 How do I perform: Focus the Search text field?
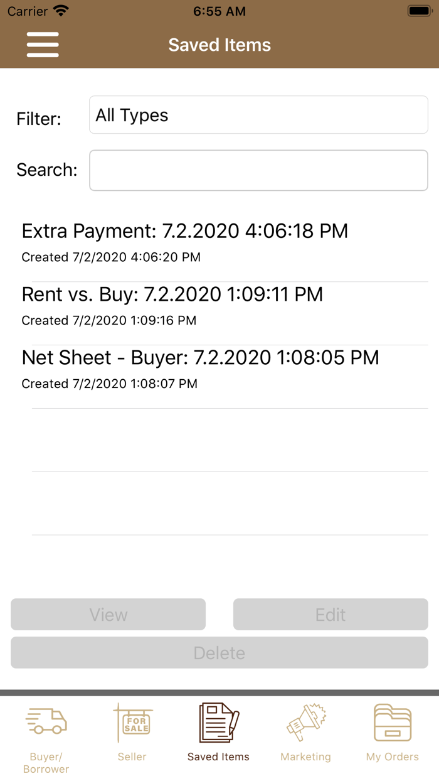[258, 170]
